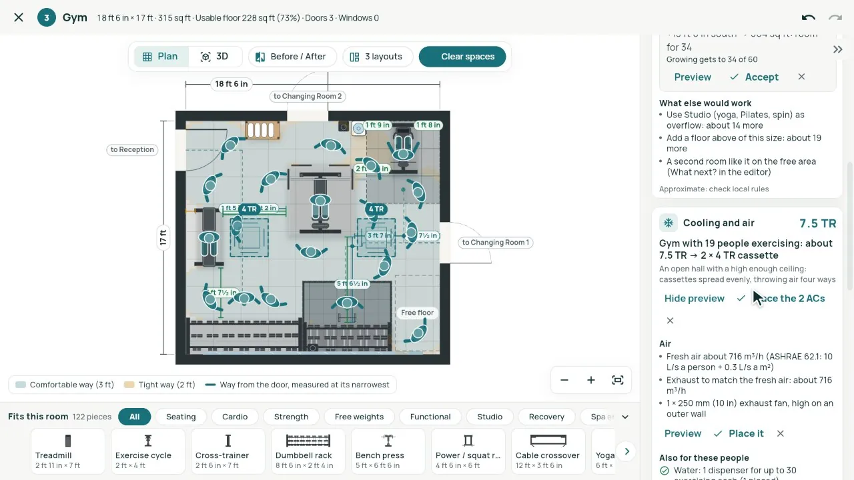Pick the Cross-trainer item
This screenshot has height=480, width=854.
point(228,451)
